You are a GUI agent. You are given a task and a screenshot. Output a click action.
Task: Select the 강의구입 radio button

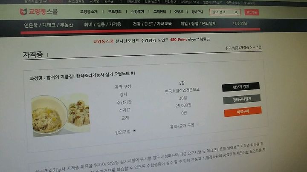(x=134, y=131)
